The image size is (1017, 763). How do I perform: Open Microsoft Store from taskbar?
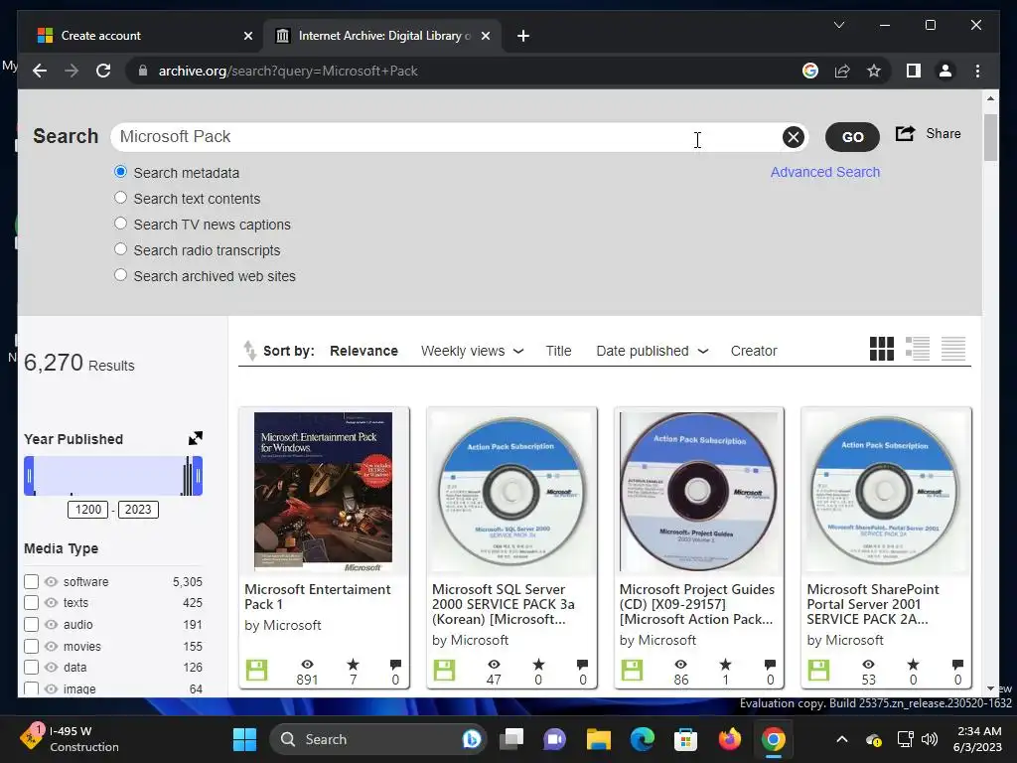coord(685,739)
